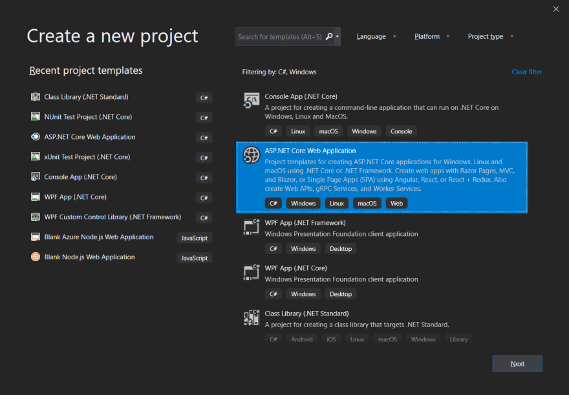The width and height of the screenshot is (569, 395).
Task: Click the Blank Azure Node.js Web Application icon
Action: tap(35, 237)
